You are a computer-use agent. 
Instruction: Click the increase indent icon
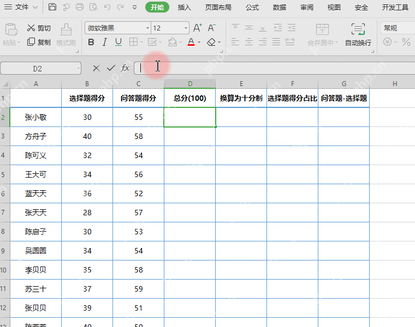(x=292, y=27)
